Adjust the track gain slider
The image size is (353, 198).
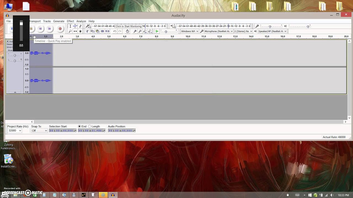pyautogui.click(x=15, y=55)
